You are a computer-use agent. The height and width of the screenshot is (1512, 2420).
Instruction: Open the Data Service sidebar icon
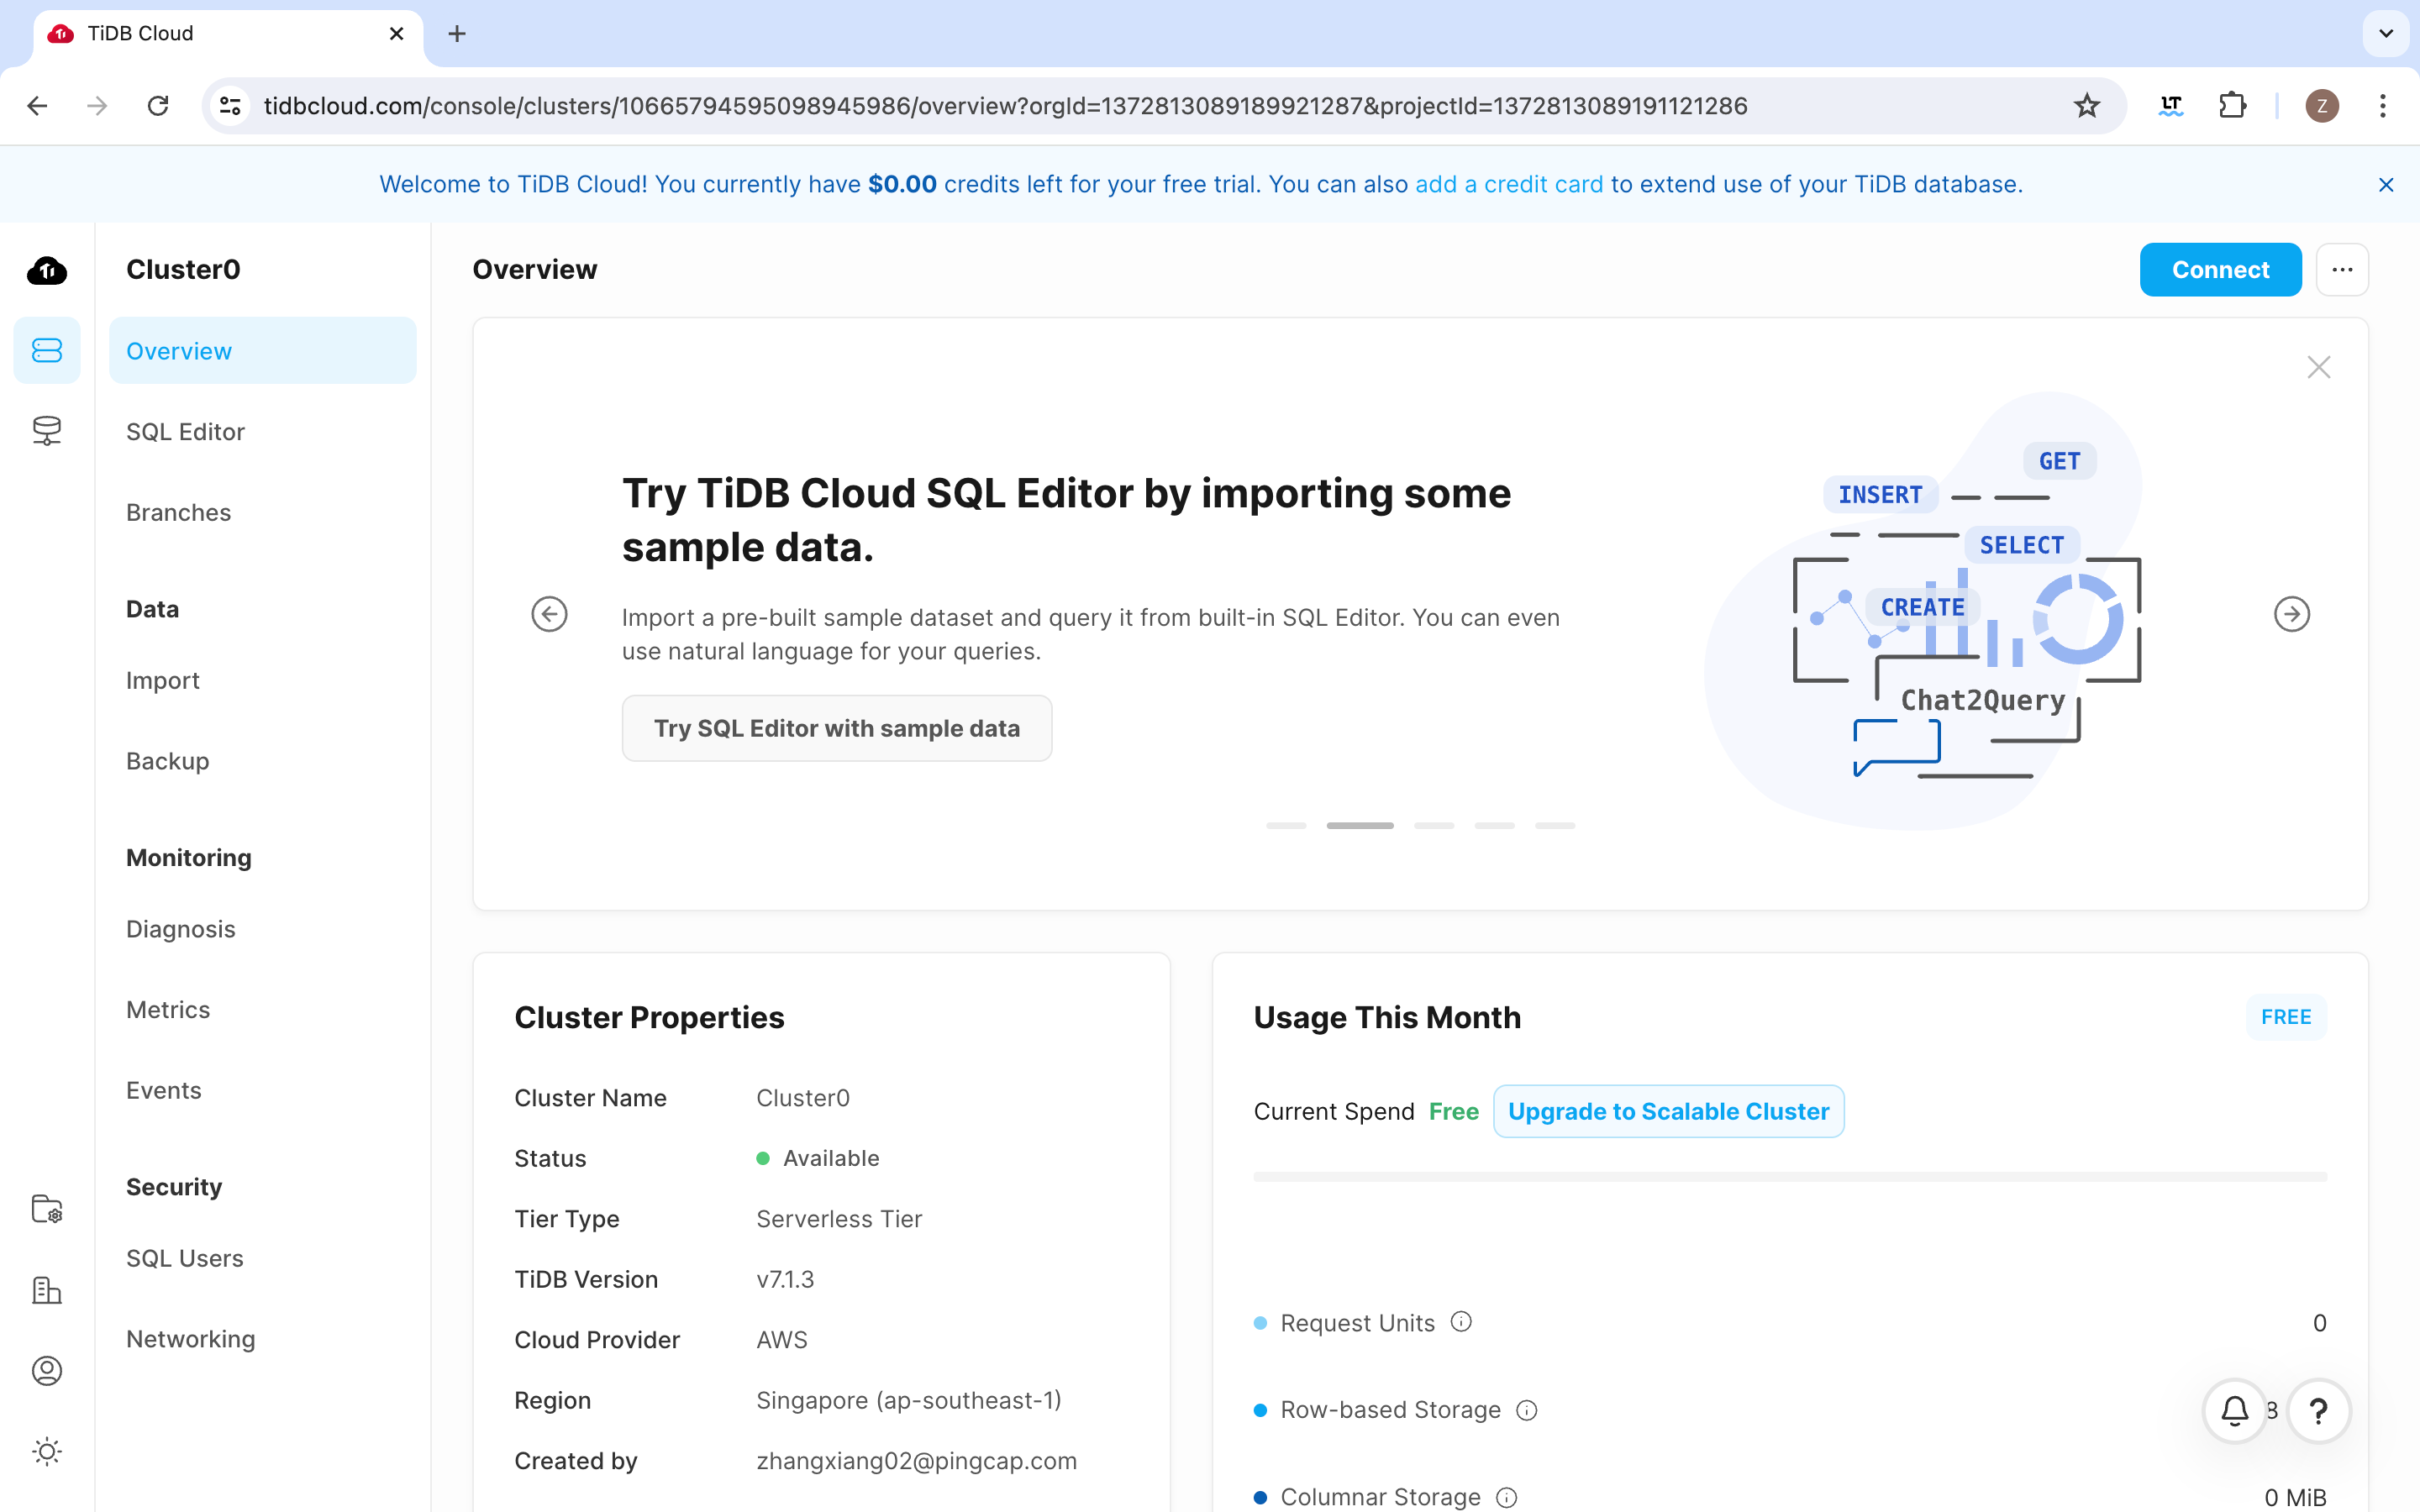(x=47, y=430)
